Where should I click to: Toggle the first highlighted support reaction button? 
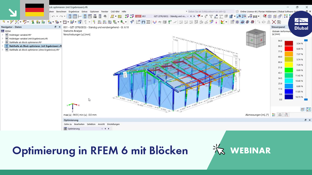(239, 16)
